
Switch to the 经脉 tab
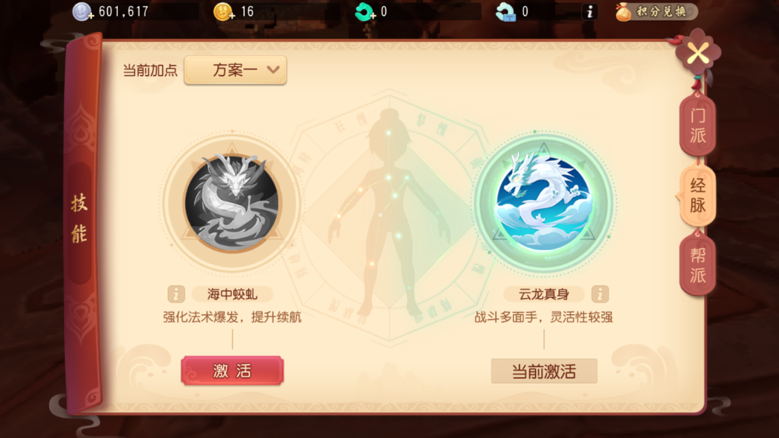[x=697, y=195]
